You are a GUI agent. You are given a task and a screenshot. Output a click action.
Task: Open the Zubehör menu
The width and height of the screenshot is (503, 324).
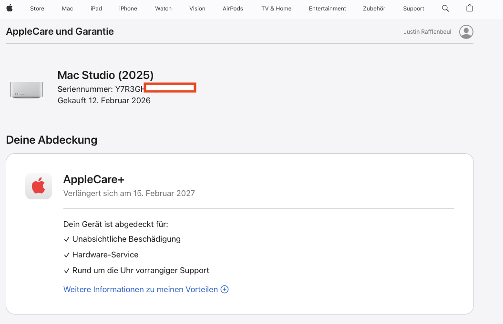[x=374, y=9]
